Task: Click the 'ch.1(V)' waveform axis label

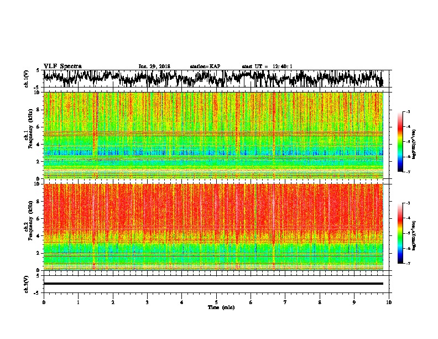Action: click(x=27, y=79)
